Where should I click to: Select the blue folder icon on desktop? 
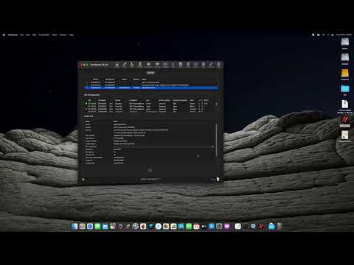coord(345,88)
